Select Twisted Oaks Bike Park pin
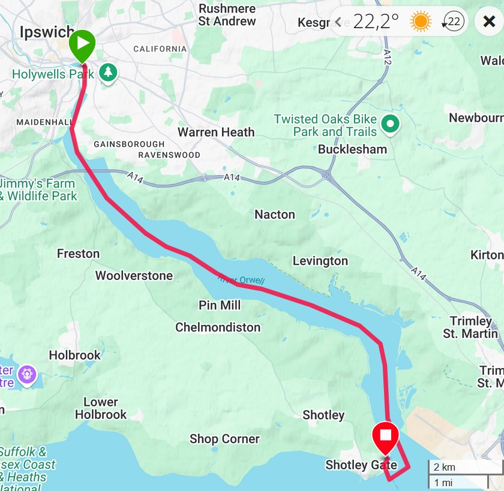504x491 pixels. [390, 125]
